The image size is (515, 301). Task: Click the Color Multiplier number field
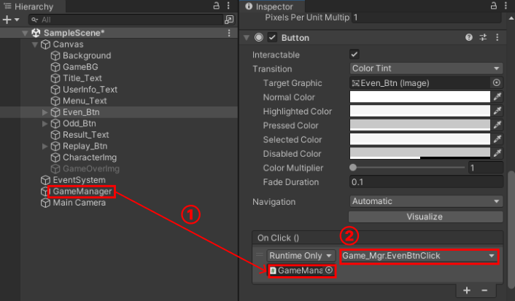pos(485,168)
